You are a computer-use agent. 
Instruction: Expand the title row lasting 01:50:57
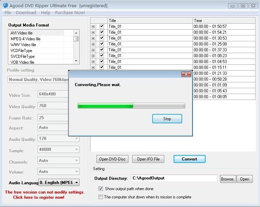[x=93, y=27]
